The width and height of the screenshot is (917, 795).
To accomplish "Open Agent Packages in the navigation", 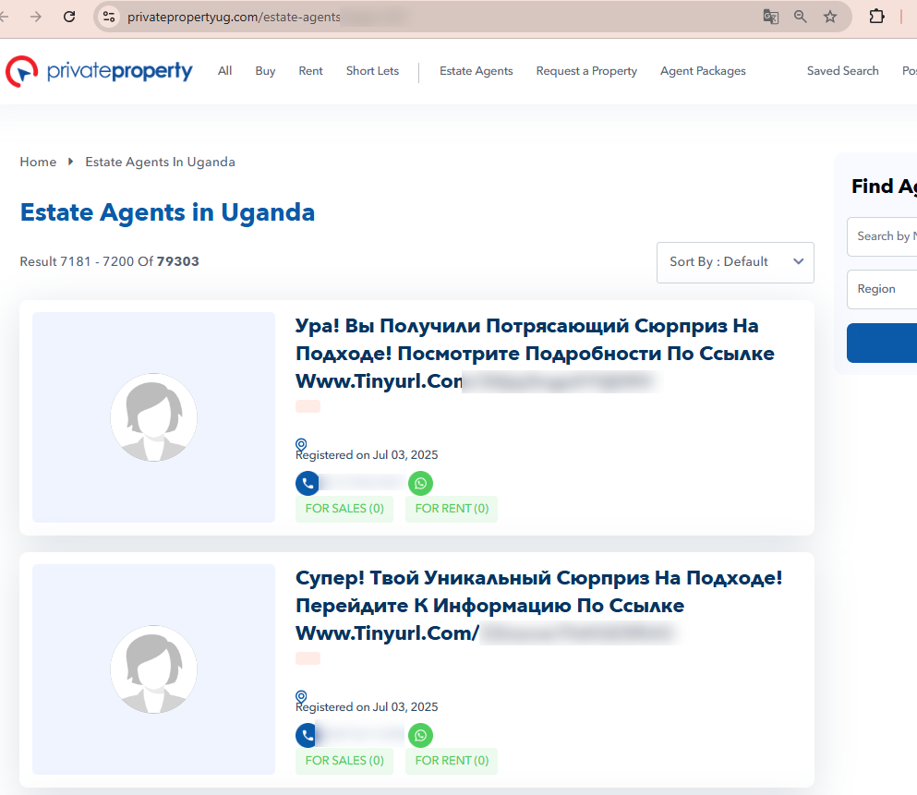I will [x=703, y=71].
